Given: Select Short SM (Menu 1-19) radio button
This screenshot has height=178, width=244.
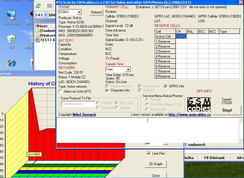Looking at the screenshot, I should coord(147,105).
